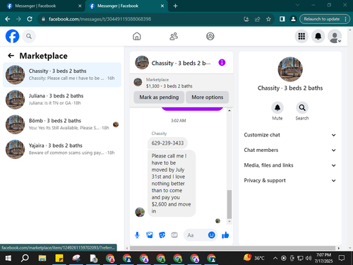The height and width of the screenshot is (265, 353).
Task: Search within the conversation
Action: click(x=302, y=108)
